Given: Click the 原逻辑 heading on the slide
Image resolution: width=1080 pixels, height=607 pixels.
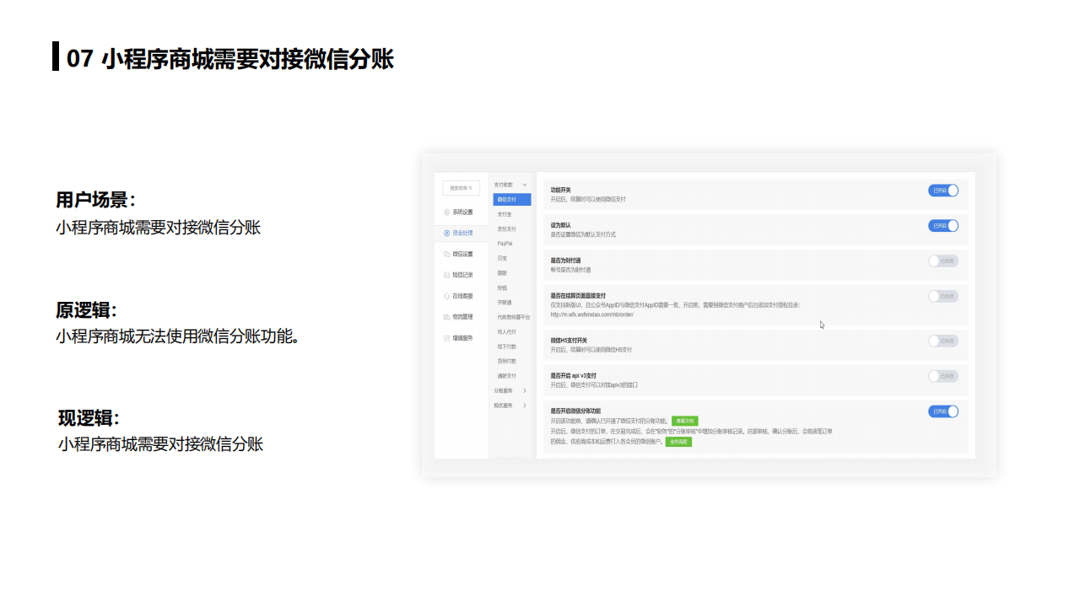Looking at the screenshot, I should pos(86,310).
